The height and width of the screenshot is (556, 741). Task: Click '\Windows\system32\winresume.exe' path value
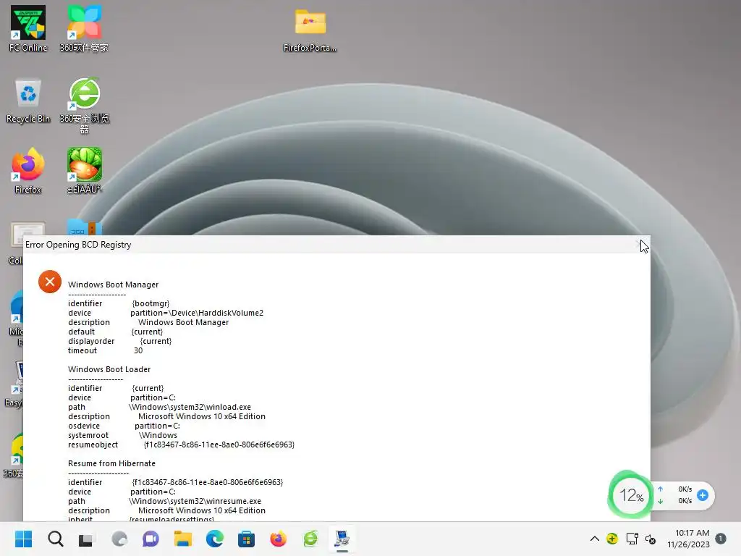click(195, 501)
